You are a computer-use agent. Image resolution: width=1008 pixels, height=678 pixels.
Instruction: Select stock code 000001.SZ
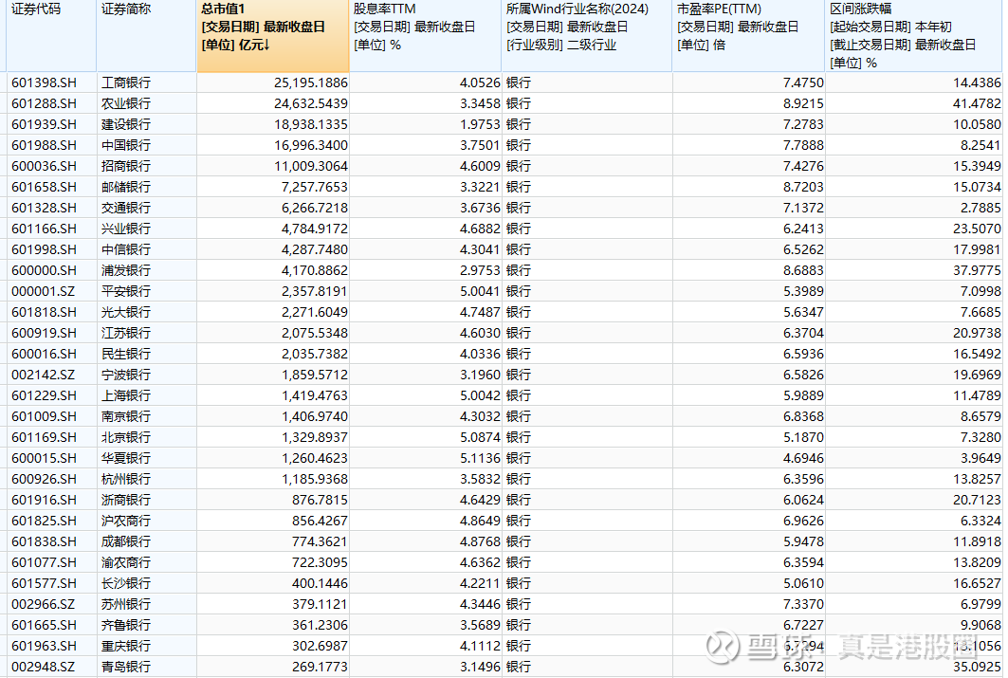tap(43, 291)
